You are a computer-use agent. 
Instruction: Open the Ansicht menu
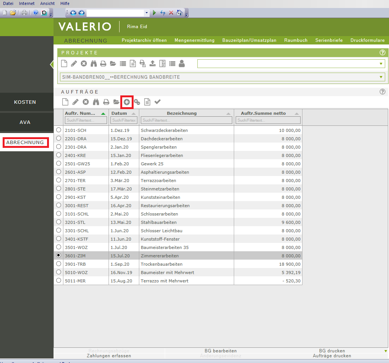[47, 3]
